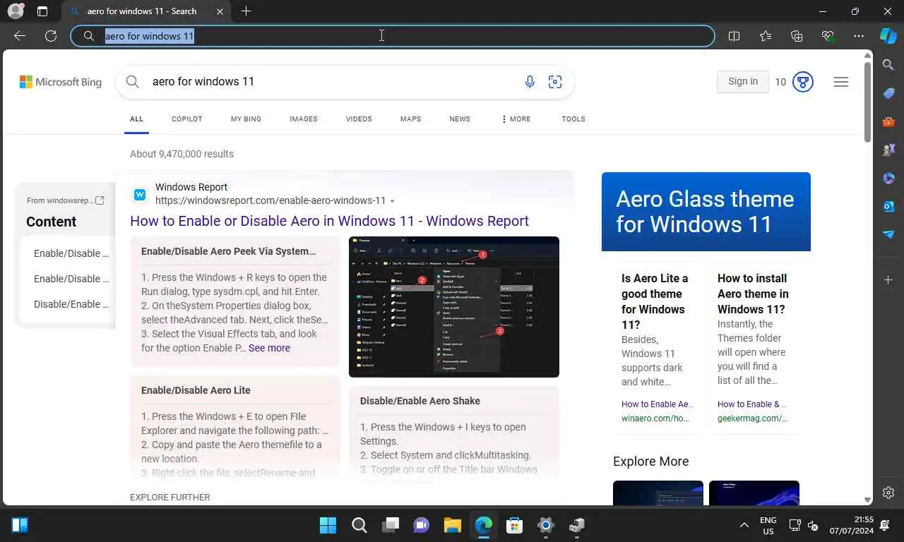
Task: Open File Explorer from taskbar
Action: [x=453, y=525]
